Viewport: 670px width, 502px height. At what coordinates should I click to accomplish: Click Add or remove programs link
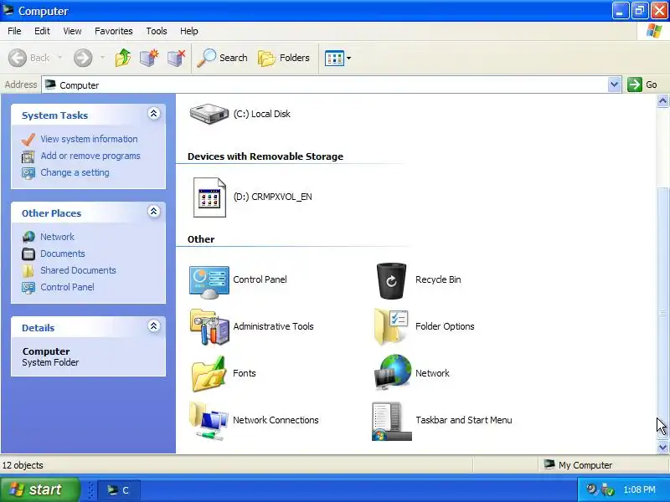coord(90,156)
